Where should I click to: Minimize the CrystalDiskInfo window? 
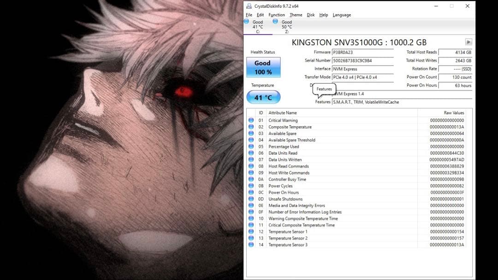[436, 6]
